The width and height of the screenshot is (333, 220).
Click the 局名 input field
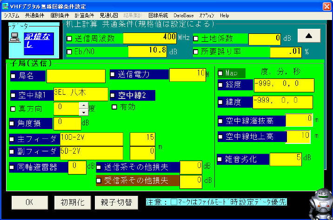tap(76, 76)
